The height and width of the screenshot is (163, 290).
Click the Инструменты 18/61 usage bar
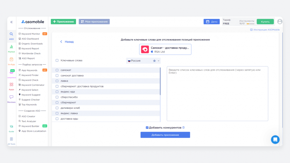[x=251, y=24]
